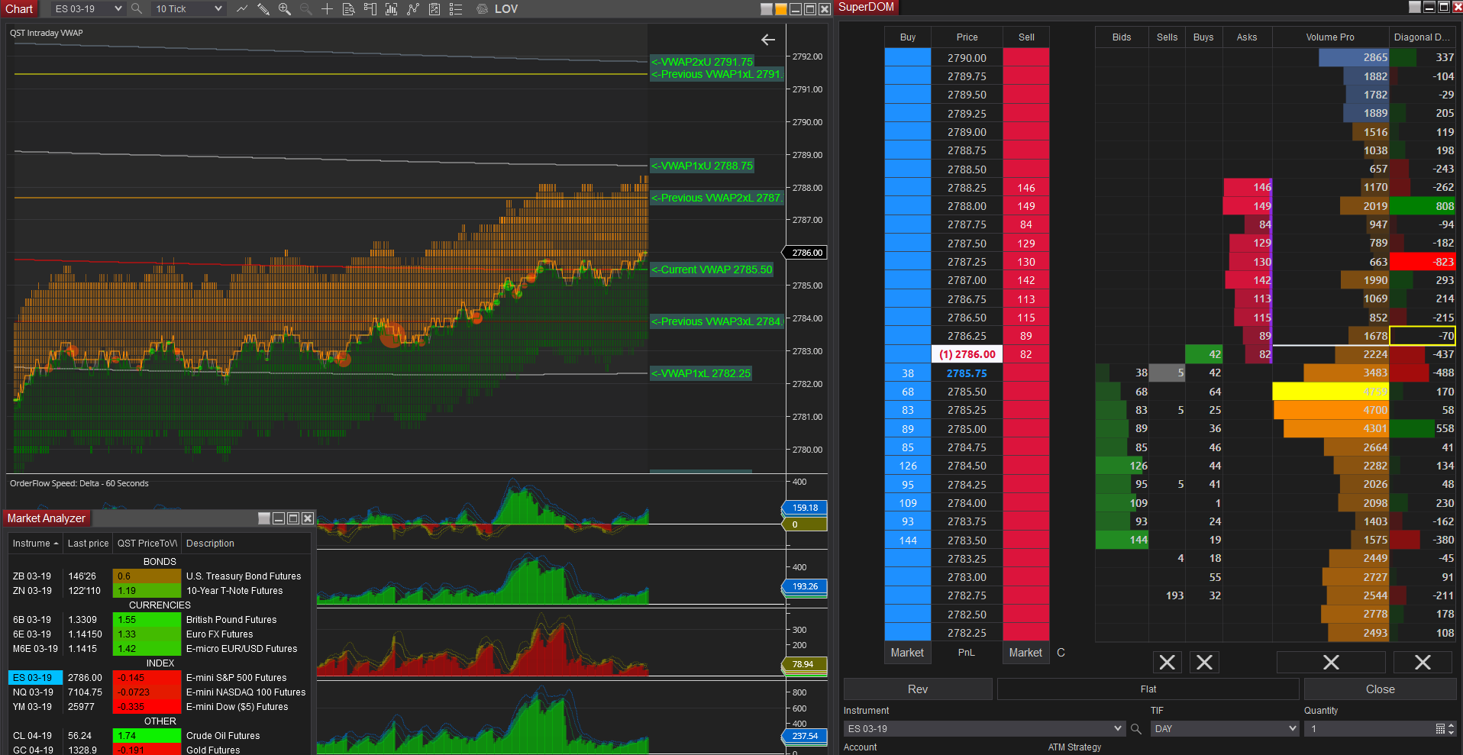Click the yellow 4759 volume bar
This screenshot has width=1463, height=755.
pos(1330,392)
